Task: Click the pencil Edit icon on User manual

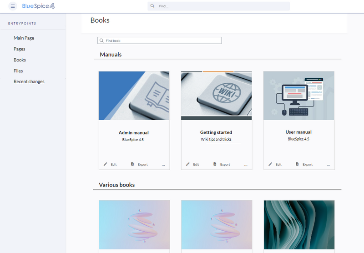Action: [270, 164]
